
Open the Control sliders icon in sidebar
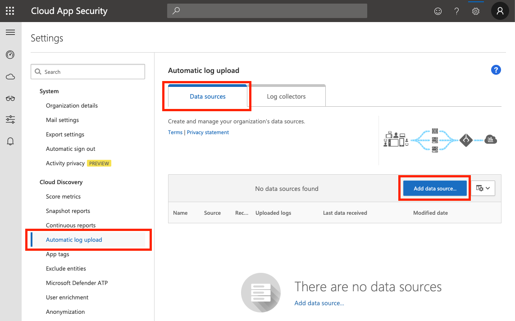coord(10,120)
